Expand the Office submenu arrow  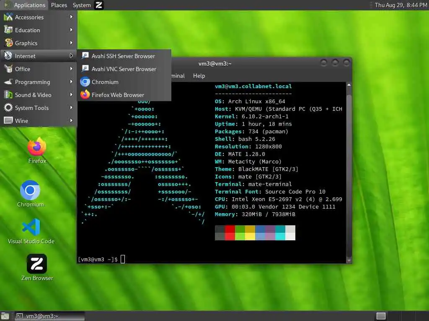[71, 69]
